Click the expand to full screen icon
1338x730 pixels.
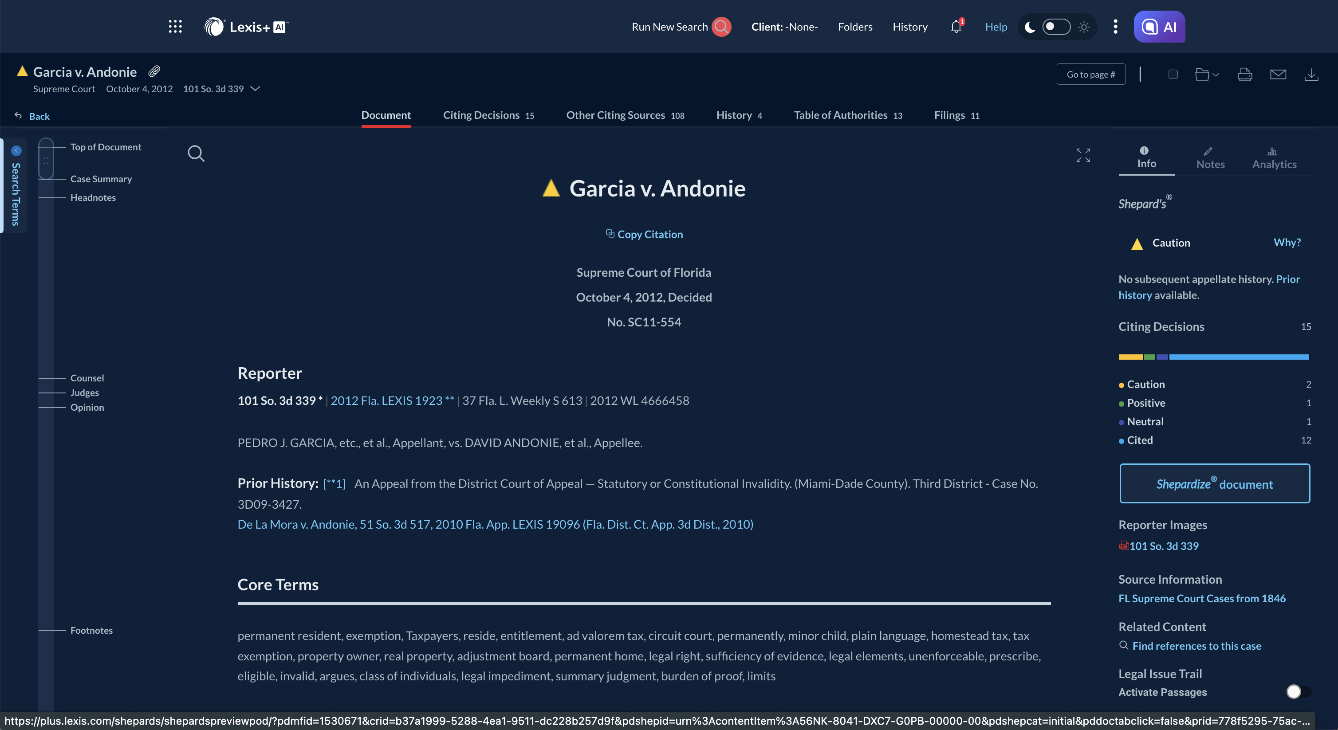pyautogui.click(x=1083, y=155)
